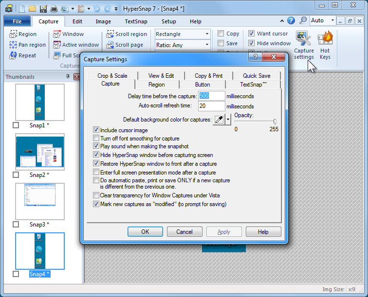Click the Region capture icon
This screenshot has width=368, height=297.
pos(13,35)
